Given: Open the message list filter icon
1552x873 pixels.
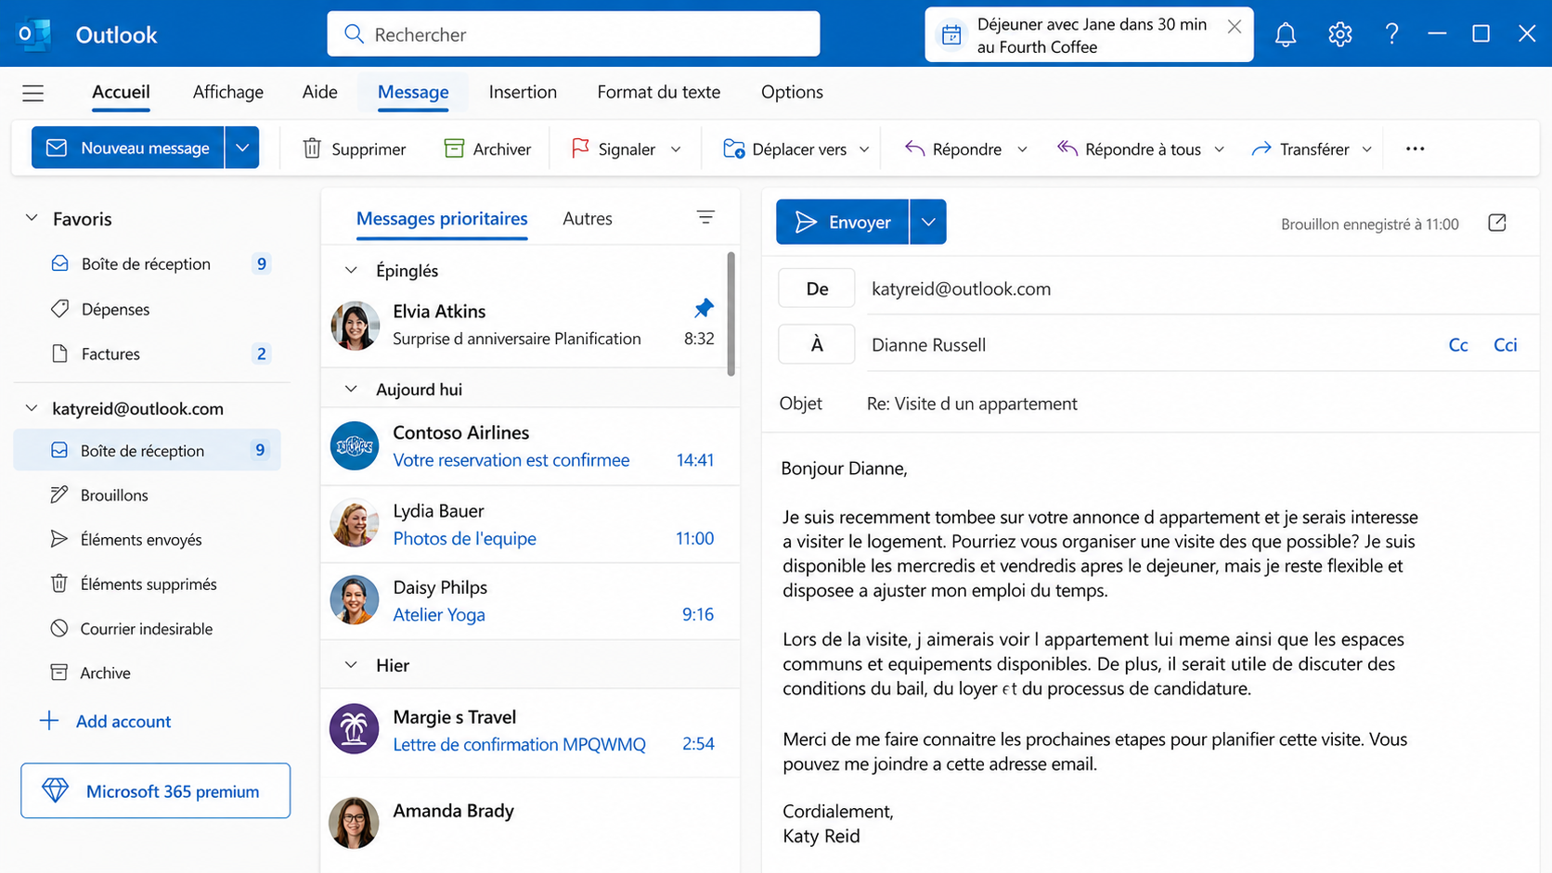Looking at the screenshot, I should [705, 218].
